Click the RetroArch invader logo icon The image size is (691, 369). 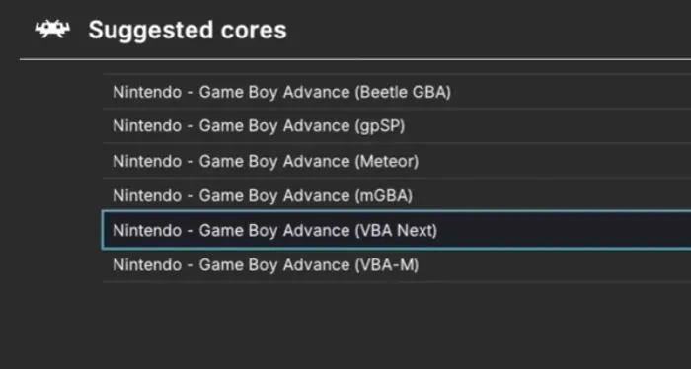(x=52, y=29)
